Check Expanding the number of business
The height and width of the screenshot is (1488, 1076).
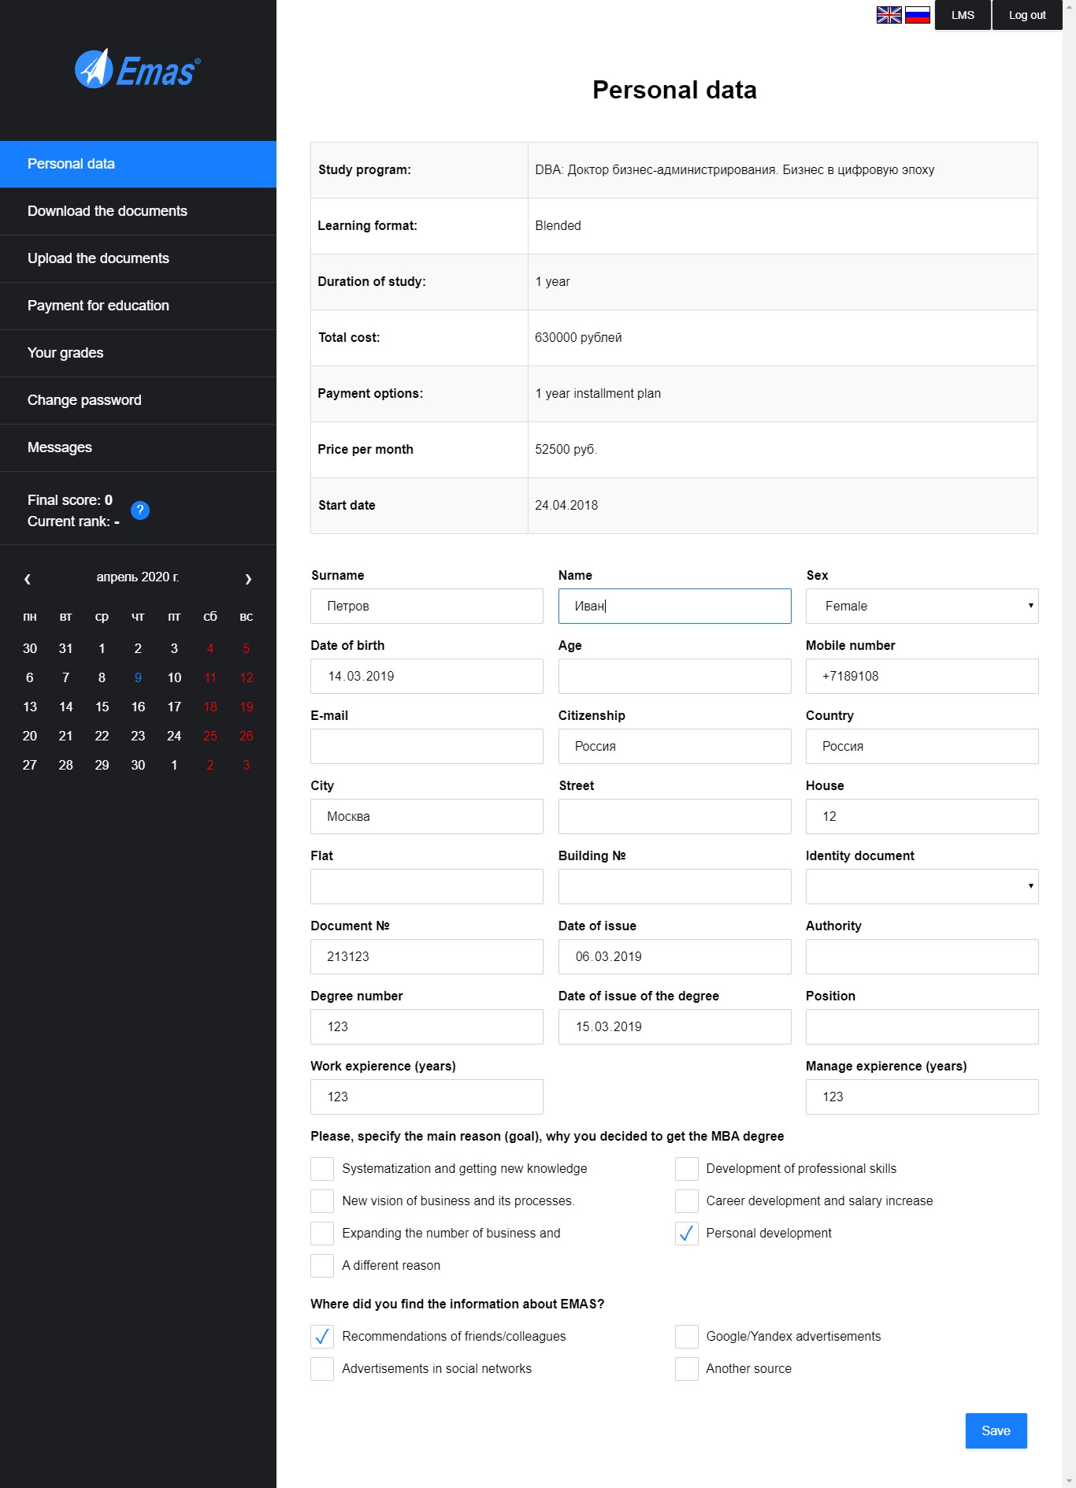click(x=322, y=1234)
